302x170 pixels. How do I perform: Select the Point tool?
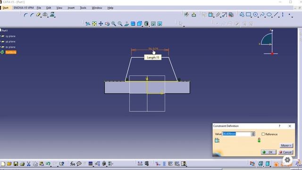coord(289,15)
